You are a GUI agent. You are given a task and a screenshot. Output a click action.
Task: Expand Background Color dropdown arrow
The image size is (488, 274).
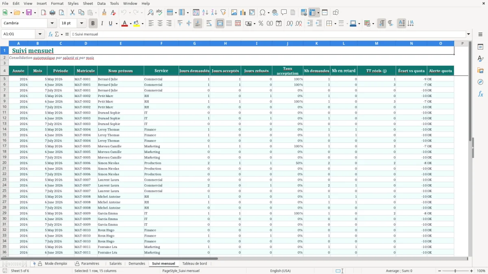point(142,24)
